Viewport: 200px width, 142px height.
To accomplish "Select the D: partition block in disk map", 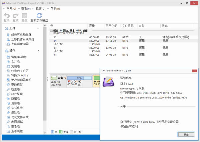I will [97, 81].
